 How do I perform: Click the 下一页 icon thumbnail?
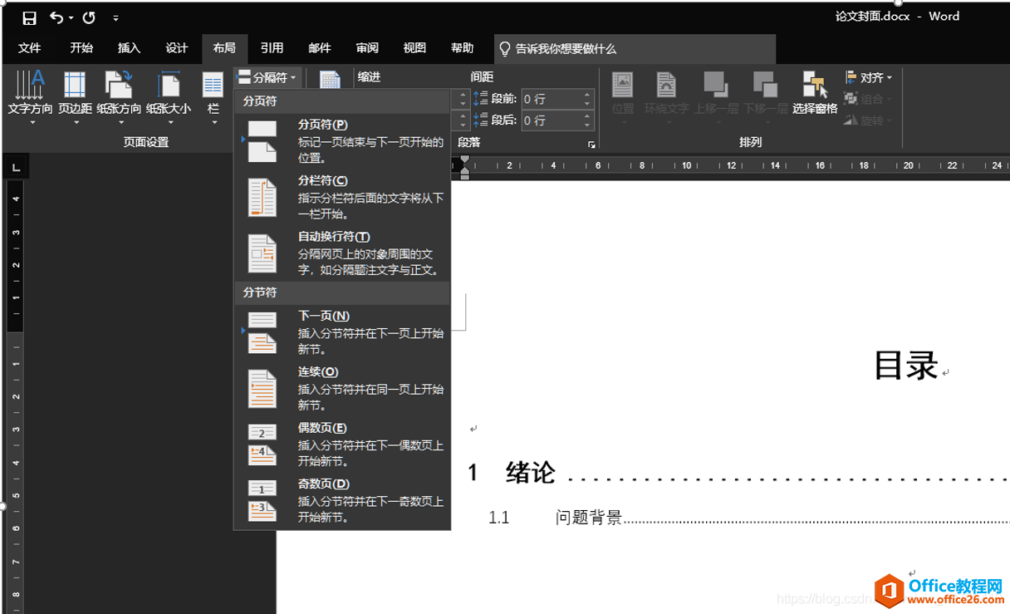tap(262, 332)
